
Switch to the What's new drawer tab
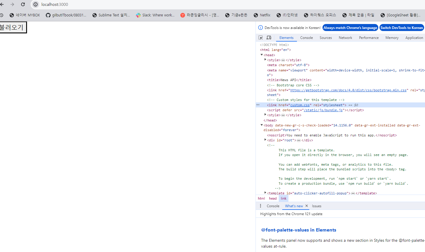(294, 206)
